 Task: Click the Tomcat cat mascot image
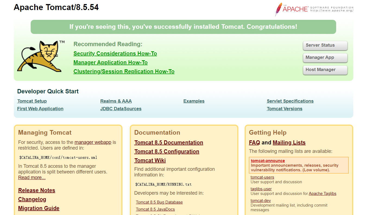(x=41, y=56)
